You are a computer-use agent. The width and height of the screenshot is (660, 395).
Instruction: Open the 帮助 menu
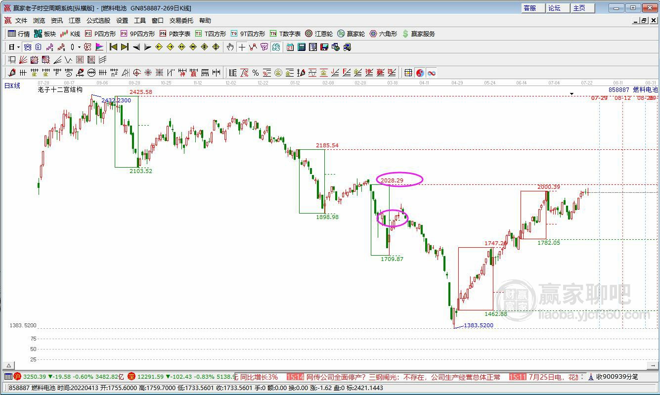click(x=205, y=21)
